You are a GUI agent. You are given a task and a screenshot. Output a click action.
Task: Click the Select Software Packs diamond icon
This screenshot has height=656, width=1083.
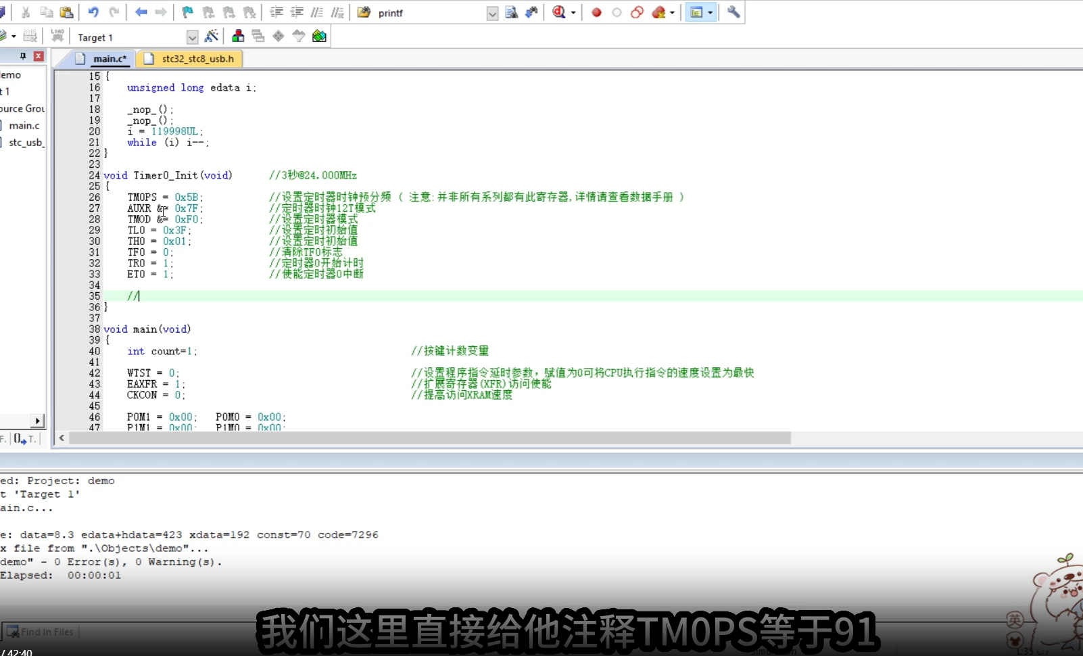(279, 36)
